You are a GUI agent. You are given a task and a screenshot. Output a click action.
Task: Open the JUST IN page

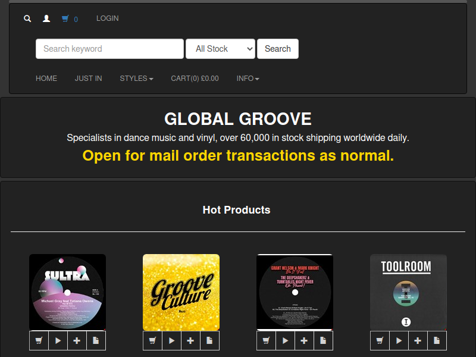[x=88, y=79]
